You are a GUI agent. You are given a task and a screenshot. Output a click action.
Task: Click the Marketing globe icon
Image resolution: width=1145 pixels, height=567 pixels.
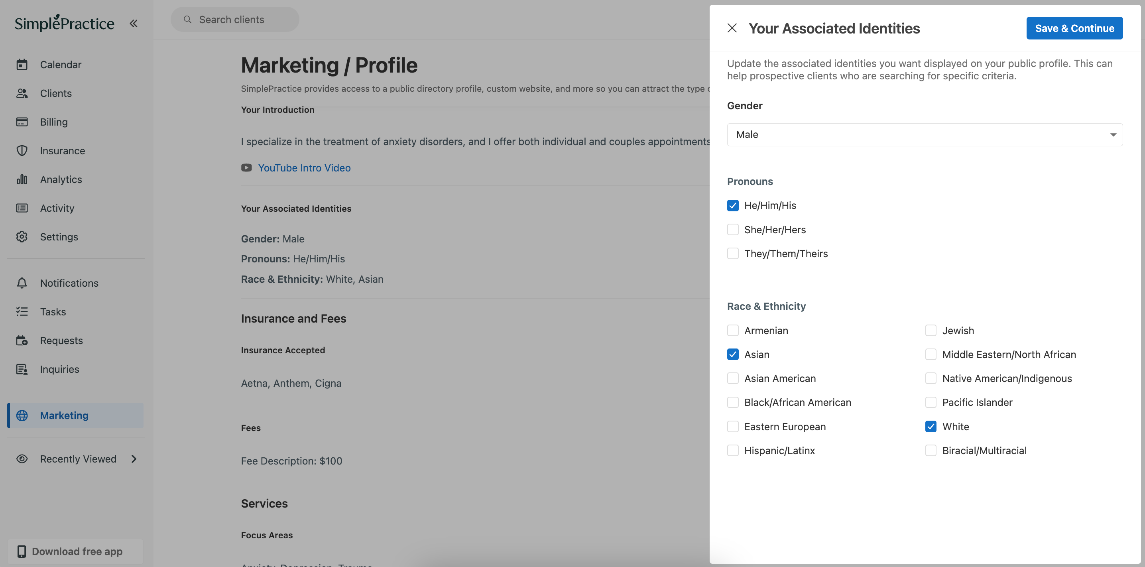(x=22, y=415)
